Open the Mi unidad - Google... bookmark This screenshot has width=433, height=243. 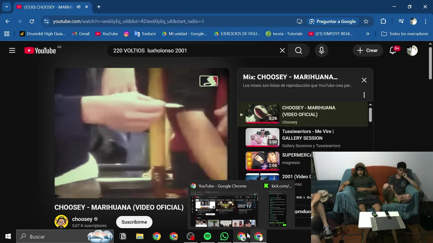184,34
